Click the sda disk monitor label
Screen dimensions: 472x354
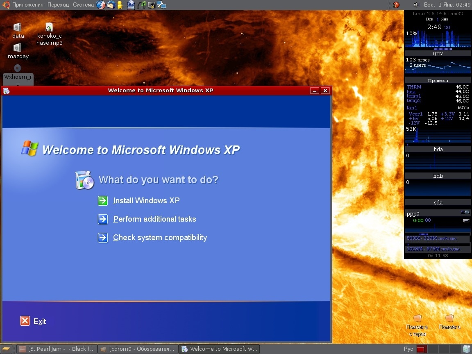tap(438, 202)
